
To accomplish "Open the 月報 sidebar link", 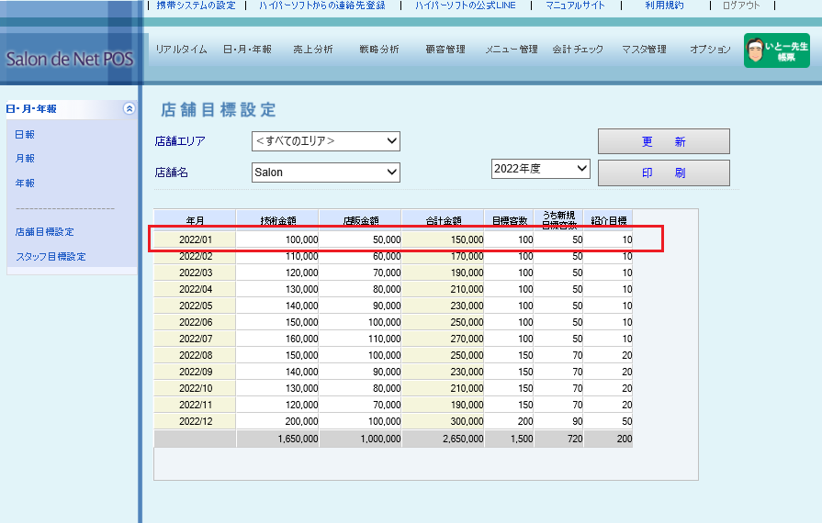I will pos(25,159).
